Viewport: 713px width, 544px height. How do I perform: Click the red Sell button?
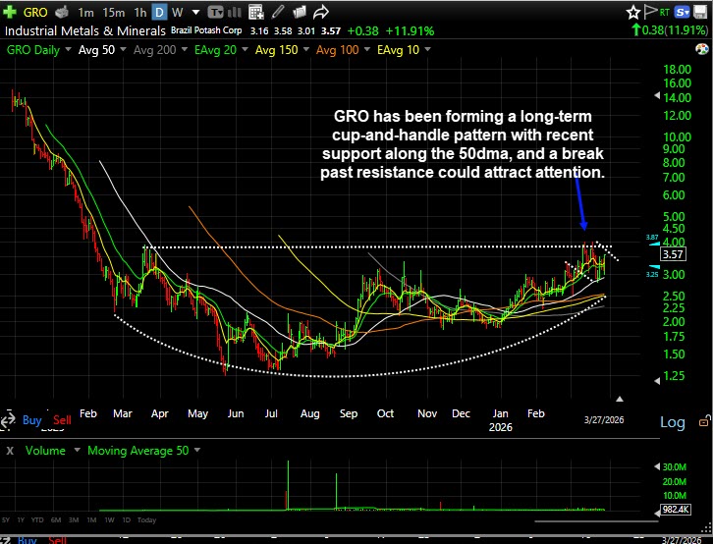[62, 420]
